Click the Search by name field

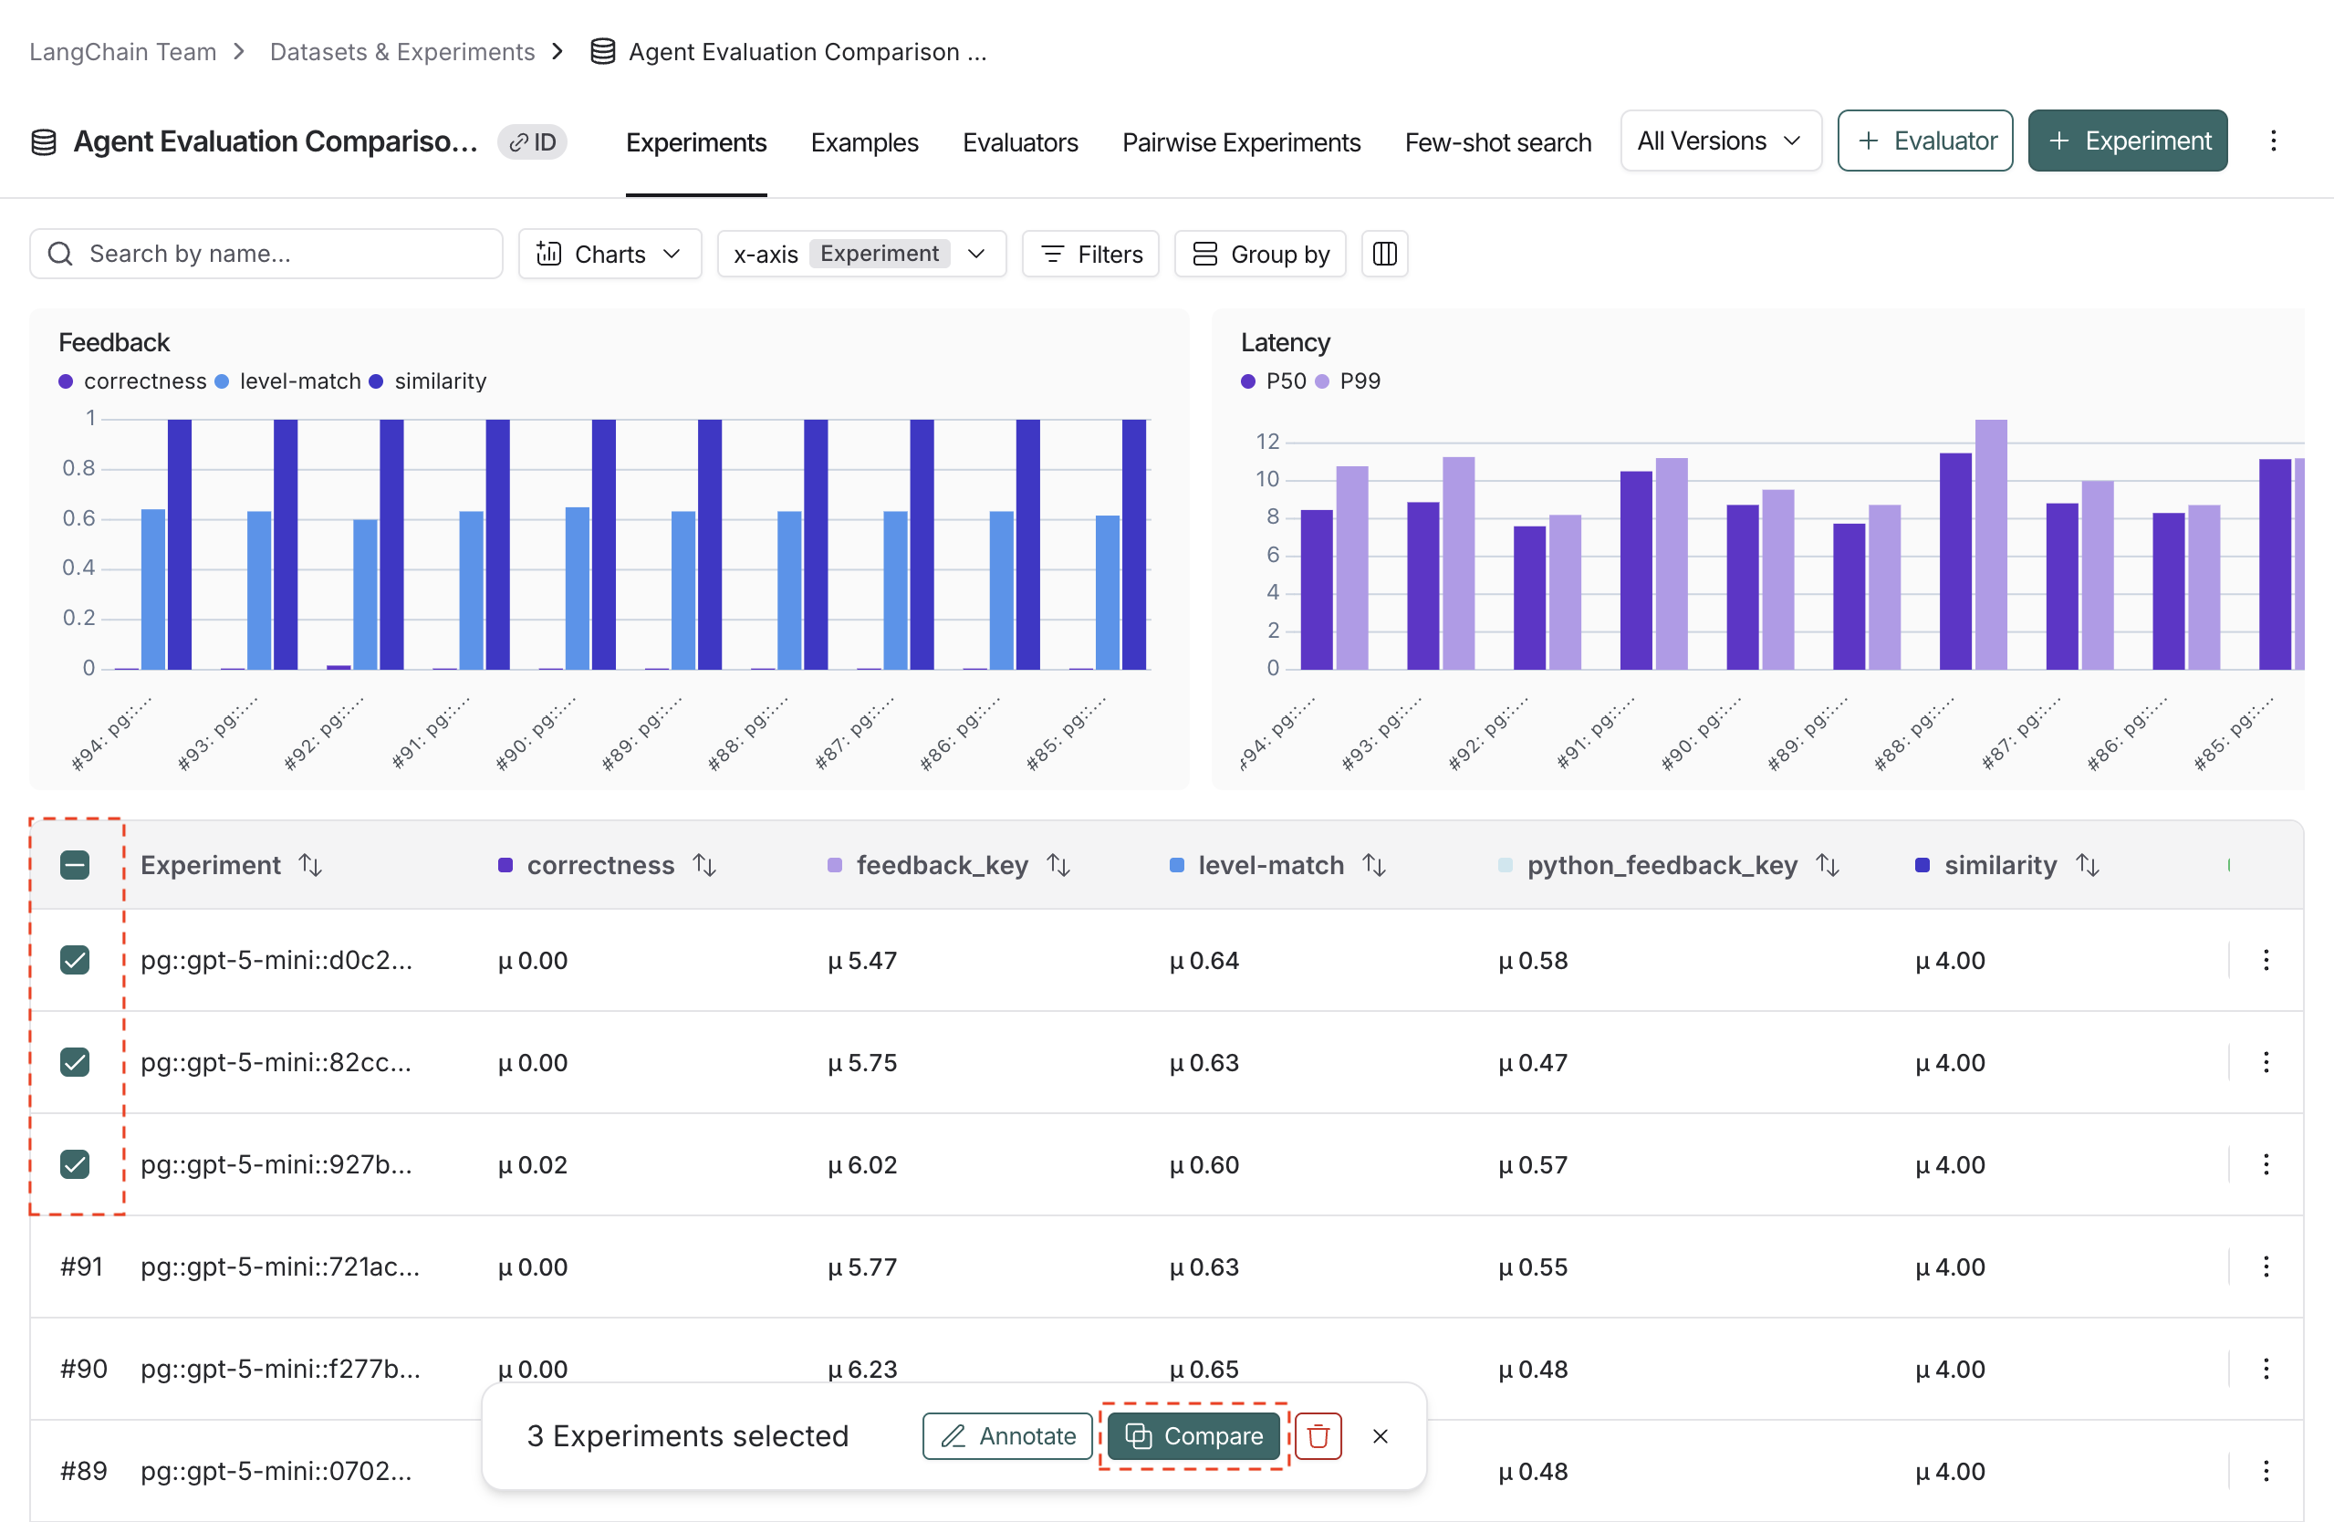266,254
